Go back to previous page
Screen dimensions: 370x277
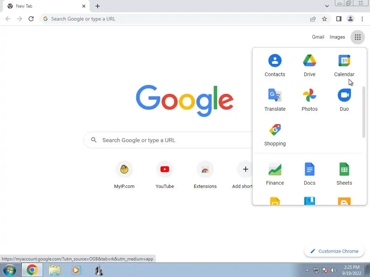click(x=8, y=19)
